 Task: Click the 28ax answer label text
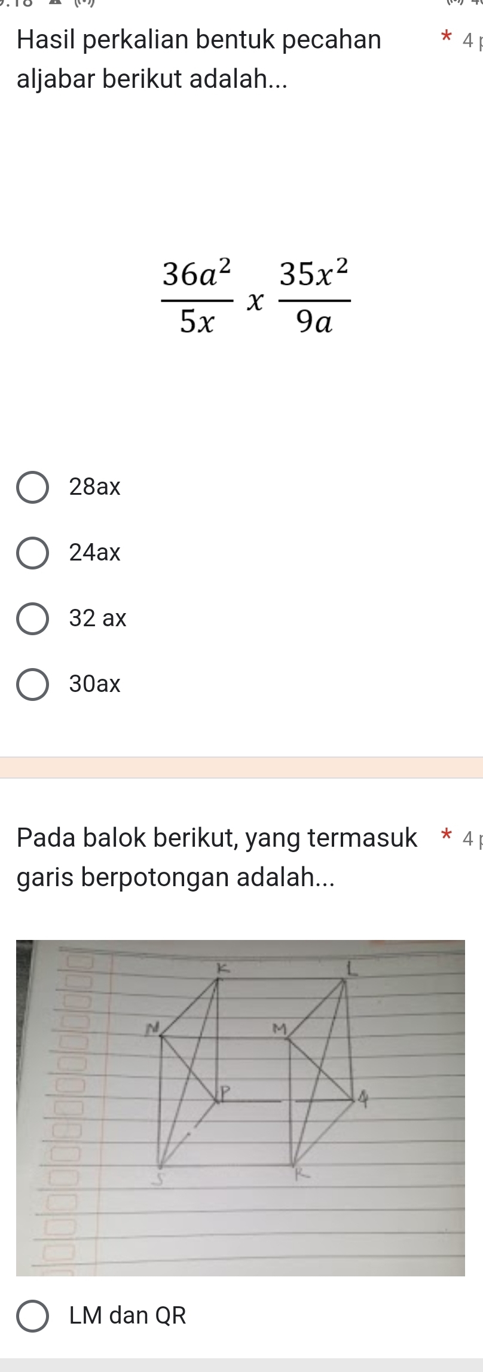click(x=95, y=488)
